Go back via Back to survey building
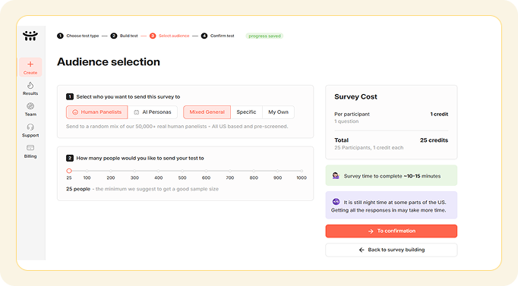Viewport: 518px width, 286px height. tap(391, 250)
